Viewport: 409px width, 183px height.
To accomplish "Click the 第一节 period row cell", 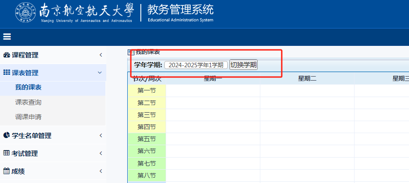I will point(146,91).
